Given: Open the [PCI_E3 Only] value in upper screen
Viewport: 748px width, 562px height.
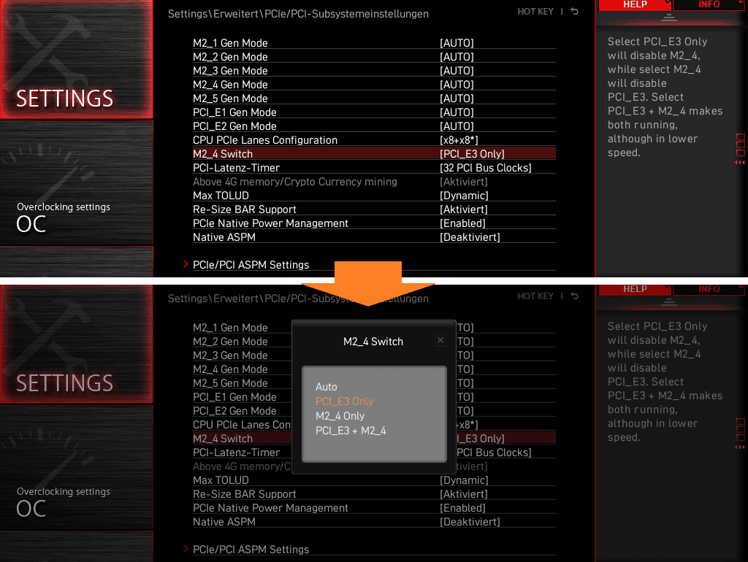Looking at the screenshot, I should click(472, 154).
